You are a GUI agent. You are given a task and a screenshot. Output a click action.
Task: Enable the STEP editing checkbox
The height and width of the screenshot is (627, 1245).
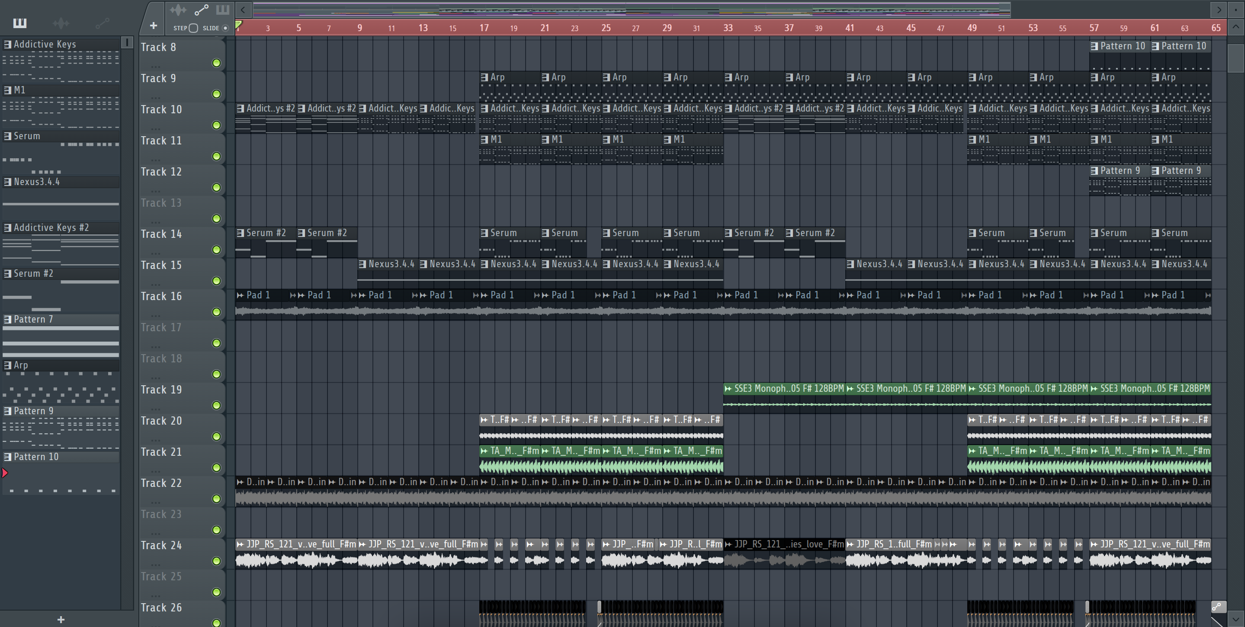click(193, 28)
